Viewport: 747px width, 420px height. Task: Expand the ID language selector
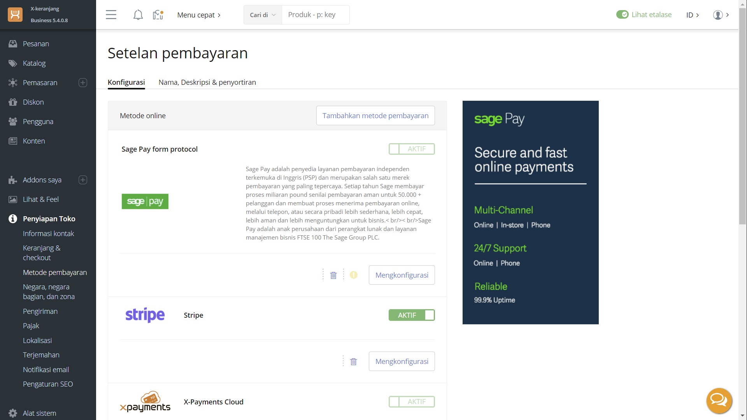692,15
